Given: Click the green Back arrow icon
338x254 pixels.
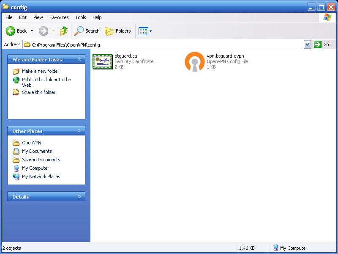Looking at the screenshot, I should point(10,31).
